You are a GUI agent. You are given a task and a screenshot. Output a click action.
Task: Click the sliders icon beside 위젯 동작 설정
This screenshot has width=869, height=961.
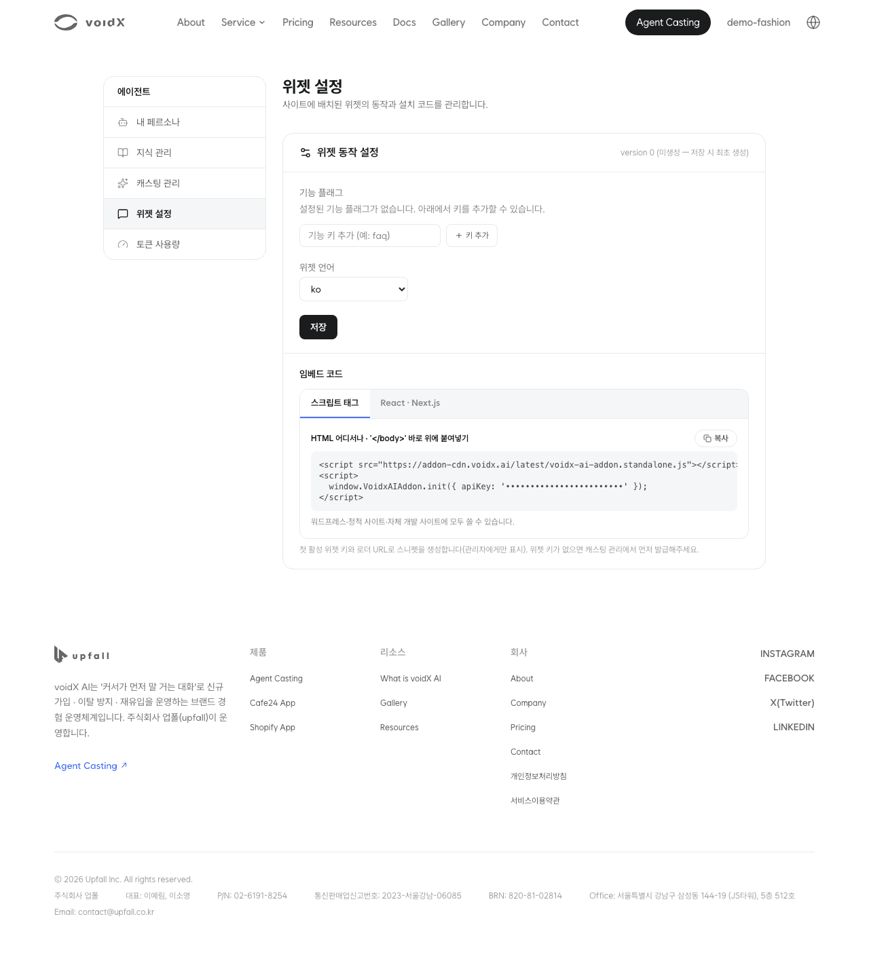click(306, 153)
